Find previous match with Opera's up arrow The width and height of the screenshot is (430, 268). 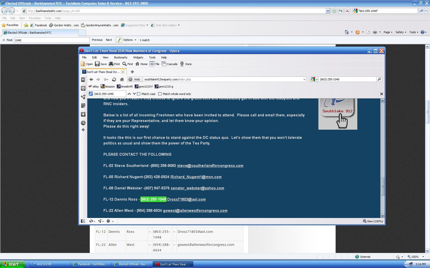(129, 94)
